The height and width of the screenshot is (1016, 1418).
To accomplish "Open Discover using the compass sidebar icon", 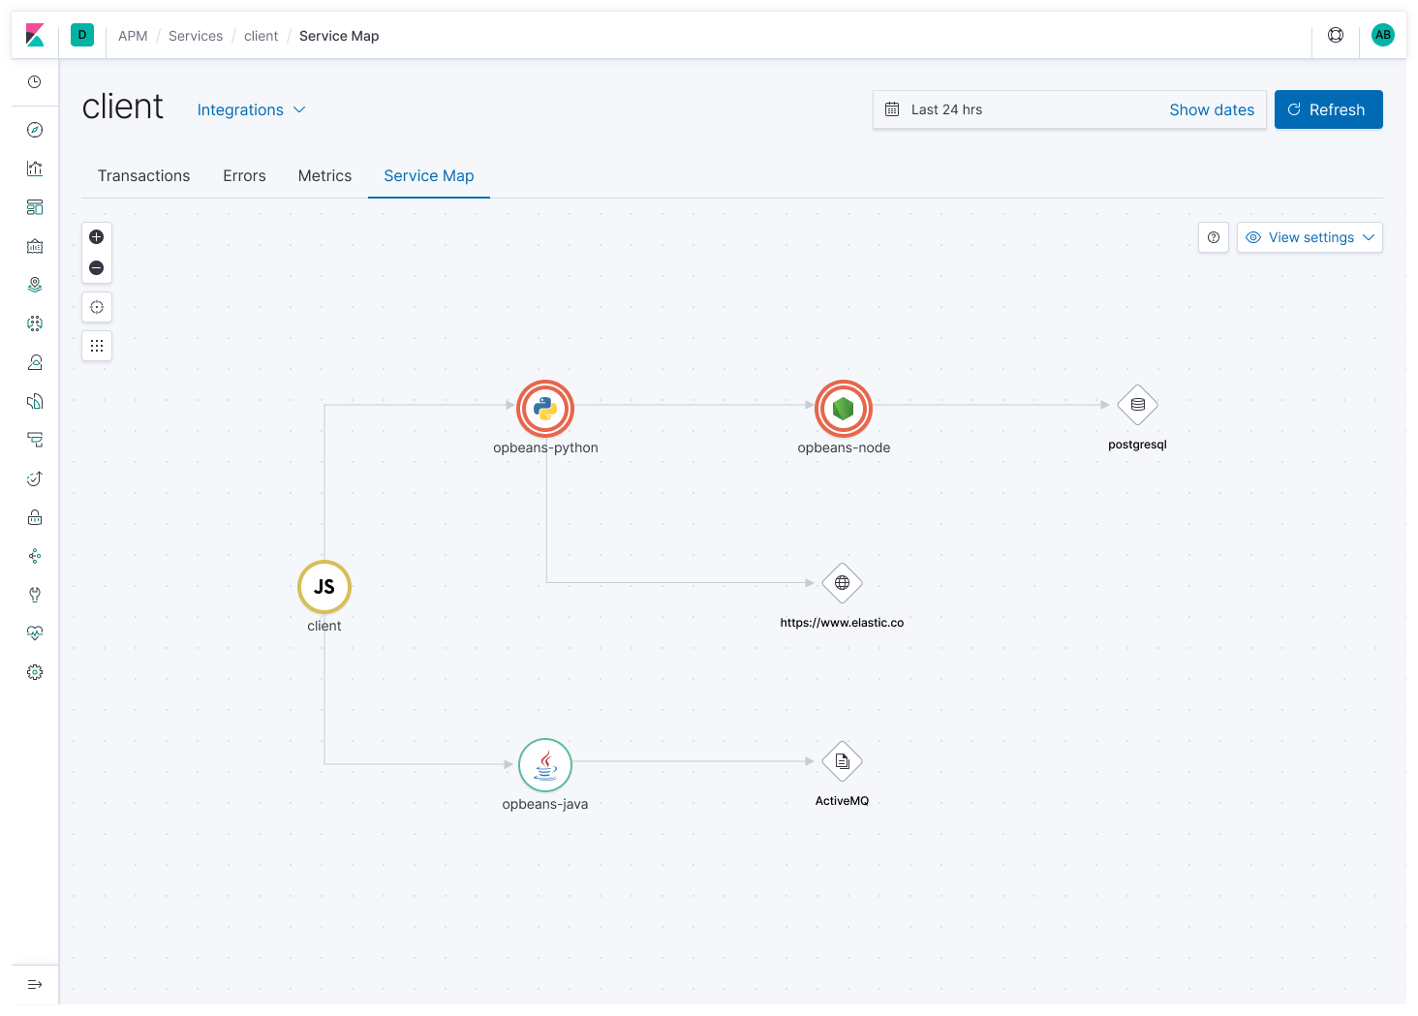I will pyautogui.click(x=35, y=129).
